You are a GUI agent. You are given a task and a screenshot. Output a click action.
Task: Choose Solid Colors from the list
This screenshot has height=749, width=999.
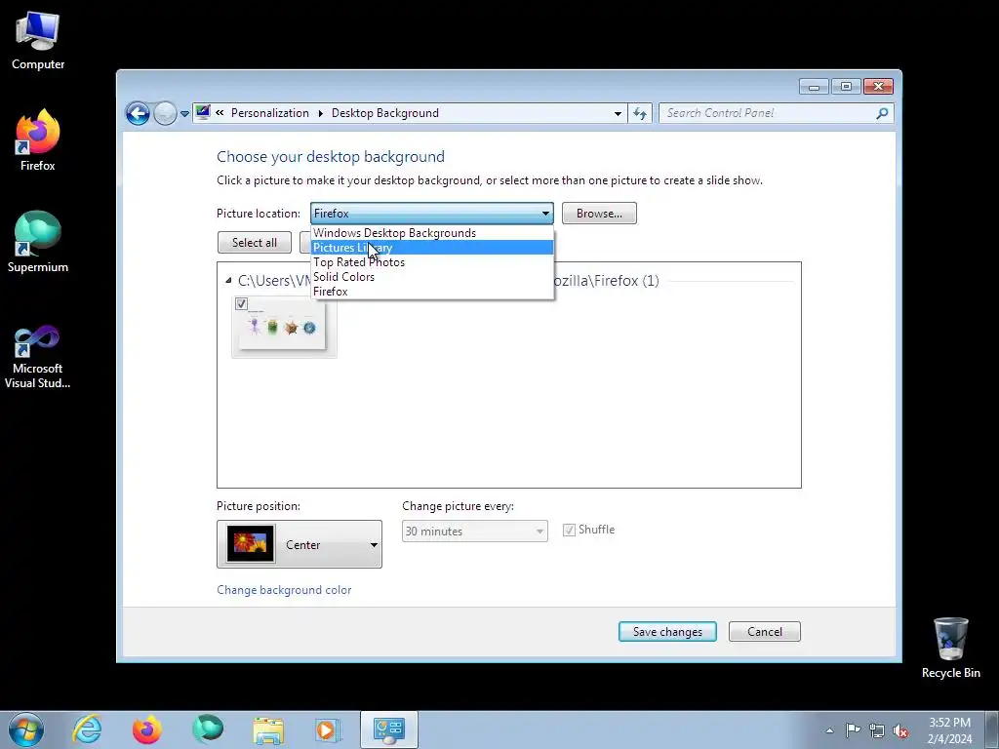click(x=432, y=277)
